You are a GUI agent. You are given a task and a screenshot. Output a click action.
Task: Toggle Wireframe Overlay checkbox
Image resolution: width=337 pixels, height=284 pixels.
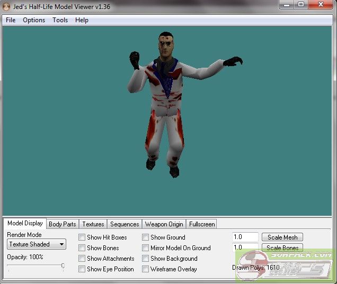click(145, 269)
